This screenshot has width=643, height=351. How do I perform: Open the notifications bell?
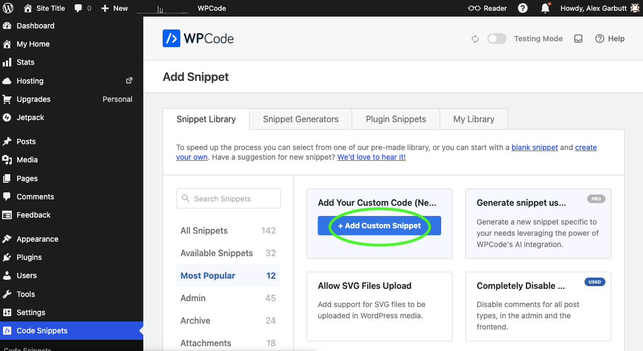(x=545, y=8)
